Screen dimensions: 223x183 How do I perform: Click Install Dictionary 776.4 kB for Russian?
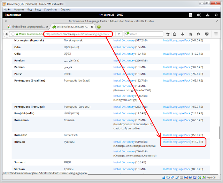point(124,151)
